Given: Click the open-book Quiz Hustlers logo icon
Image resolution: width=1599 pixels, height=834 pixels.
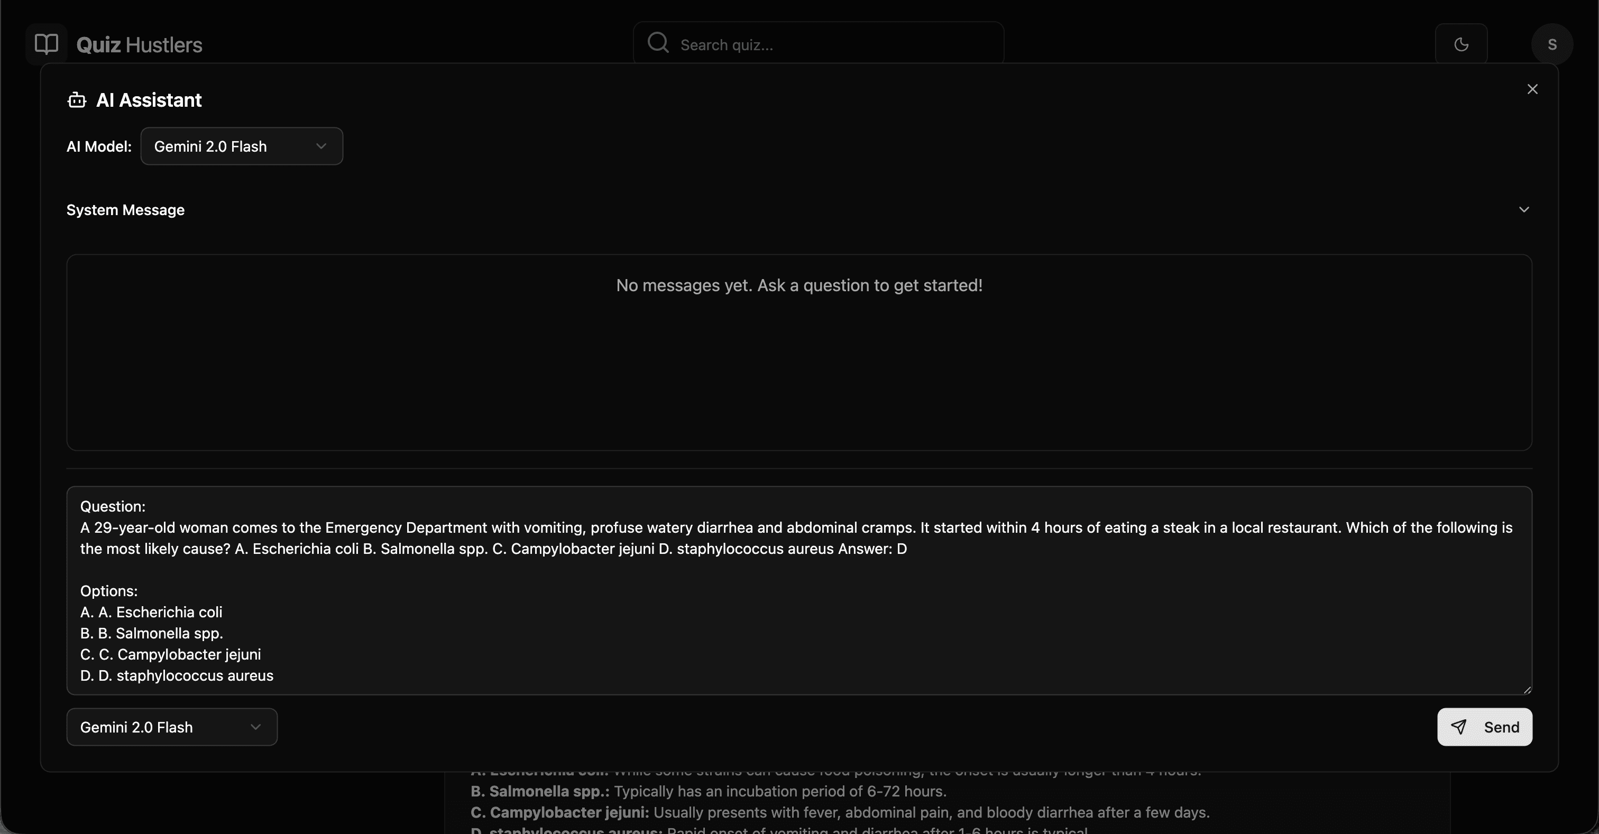Looking at the screenshot, I should (45, 43).
